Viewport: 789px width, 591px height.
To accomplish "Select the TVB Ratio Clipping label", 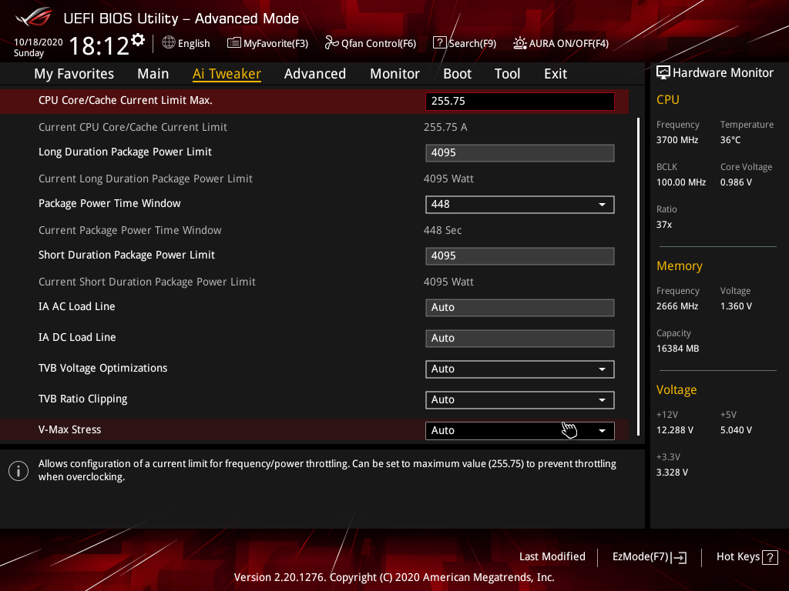I will click(x=82, y=399).
